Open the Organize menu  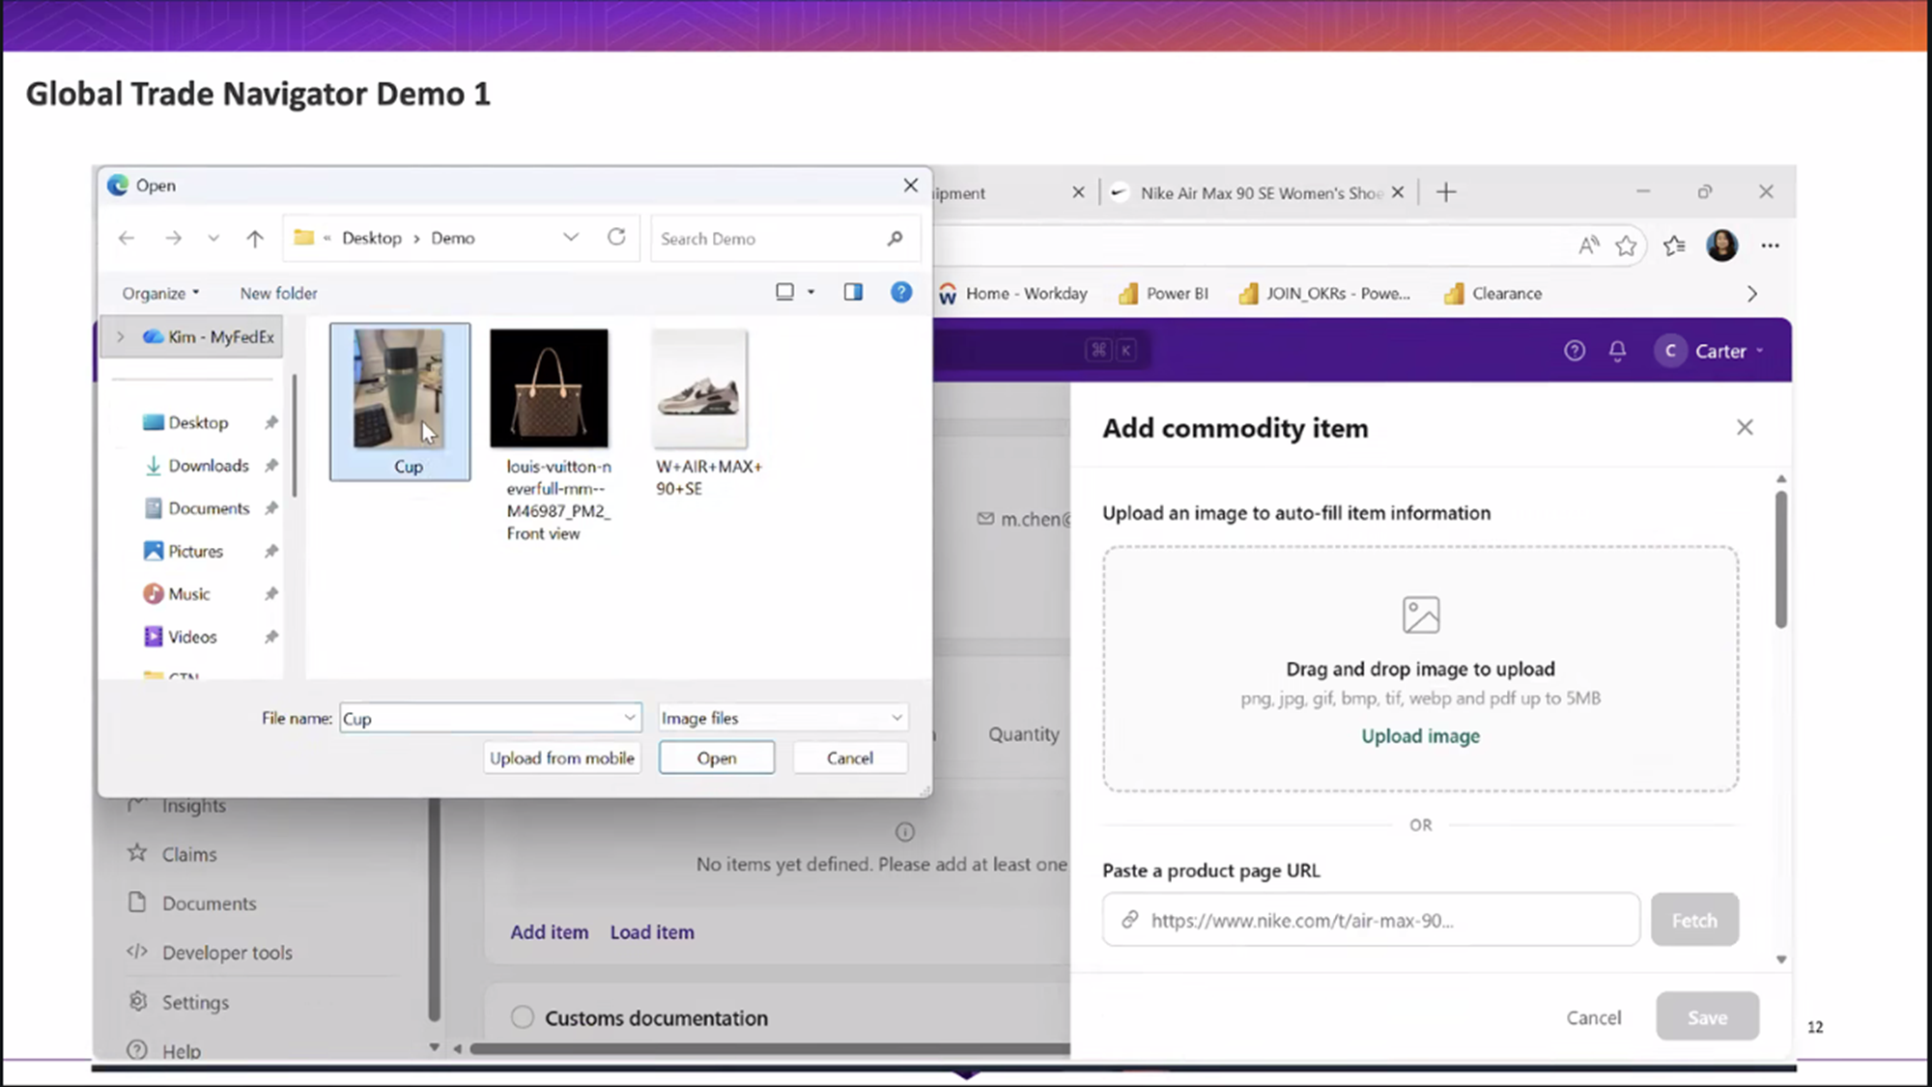(160, 293)
